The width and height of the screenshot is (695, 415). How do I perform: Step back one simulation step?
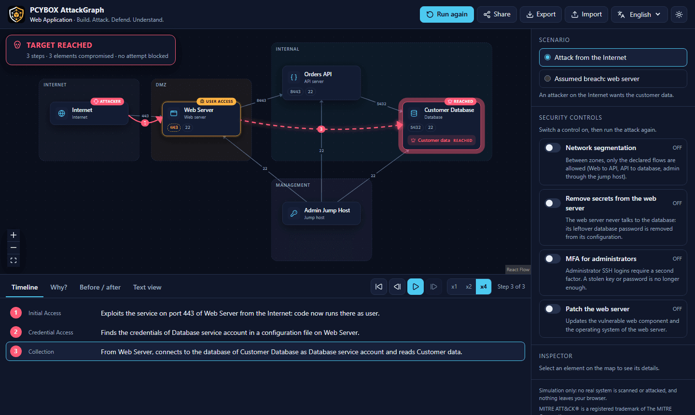point(397,287)
